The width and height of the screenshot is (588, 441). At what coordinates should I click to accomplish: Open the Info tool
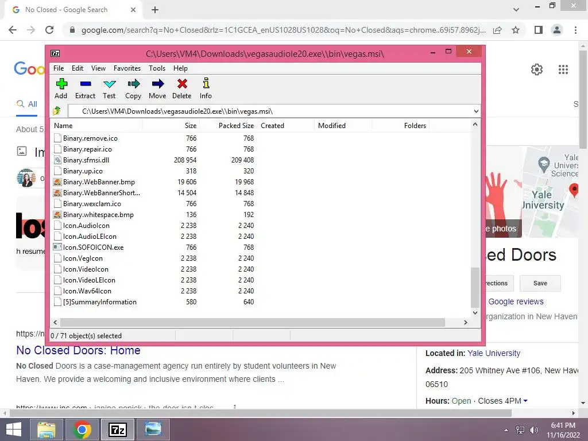[x=206, y=84]
